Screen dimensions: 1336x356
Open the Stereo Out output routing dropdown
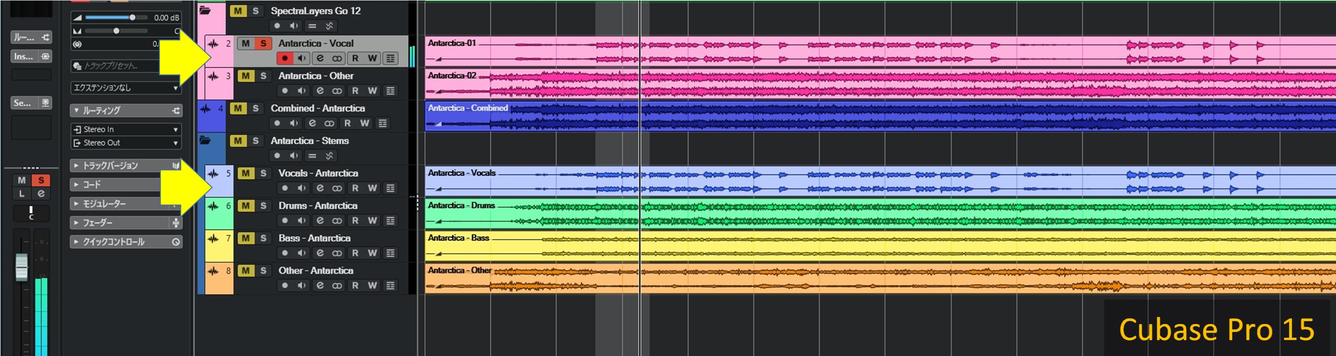coord(126,142)
